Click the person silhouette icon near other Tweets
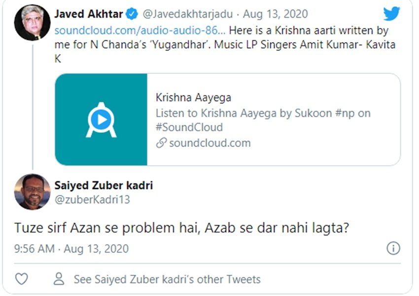This screenshot has width=419, height=296. 59,278
